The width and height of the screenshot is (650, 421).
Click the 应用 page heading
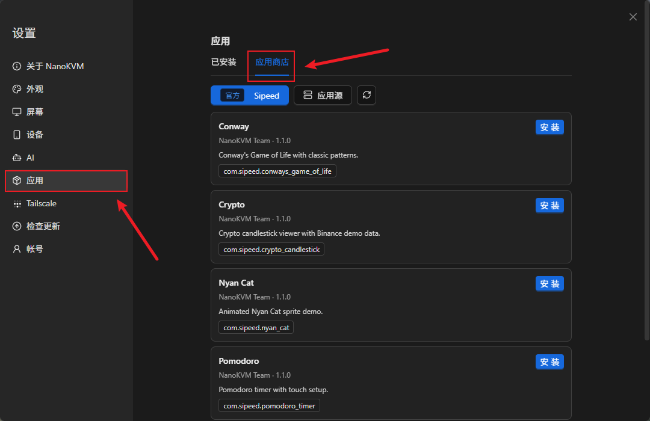click(220, 41)
